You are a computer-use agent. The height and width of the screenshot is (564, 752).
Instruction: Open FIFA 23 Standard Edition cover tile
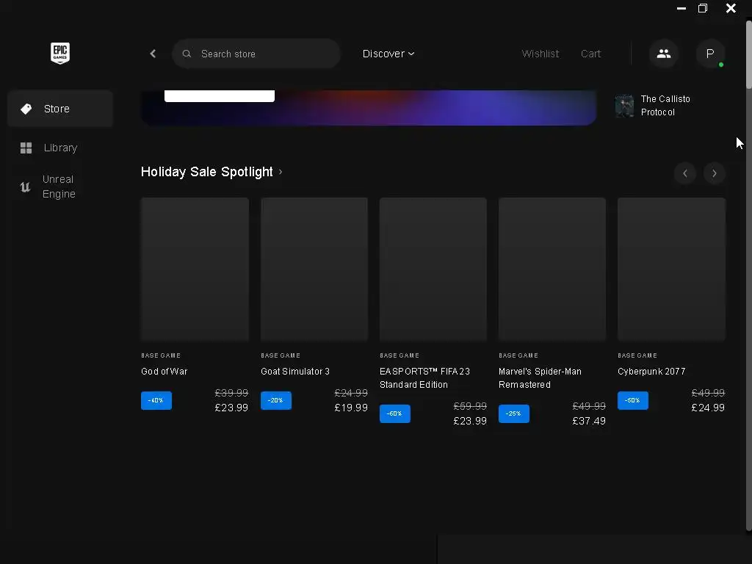[x=433, y=269]
